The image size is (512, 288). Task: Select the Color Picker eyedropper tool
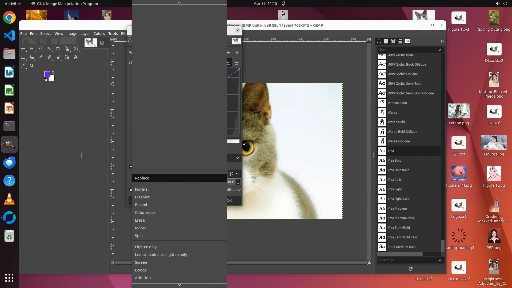click(x=23, y=66)
